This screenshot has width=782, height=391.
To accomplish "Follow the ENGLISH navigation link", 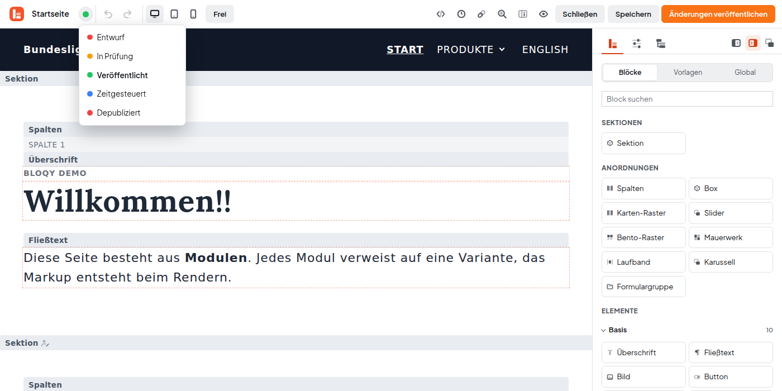I will [x=545, y=50].
